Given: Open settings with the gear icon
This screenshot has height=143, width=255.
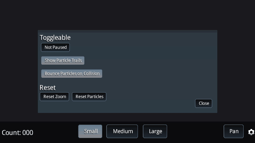Looking at the screenshot, I should 251,132.
